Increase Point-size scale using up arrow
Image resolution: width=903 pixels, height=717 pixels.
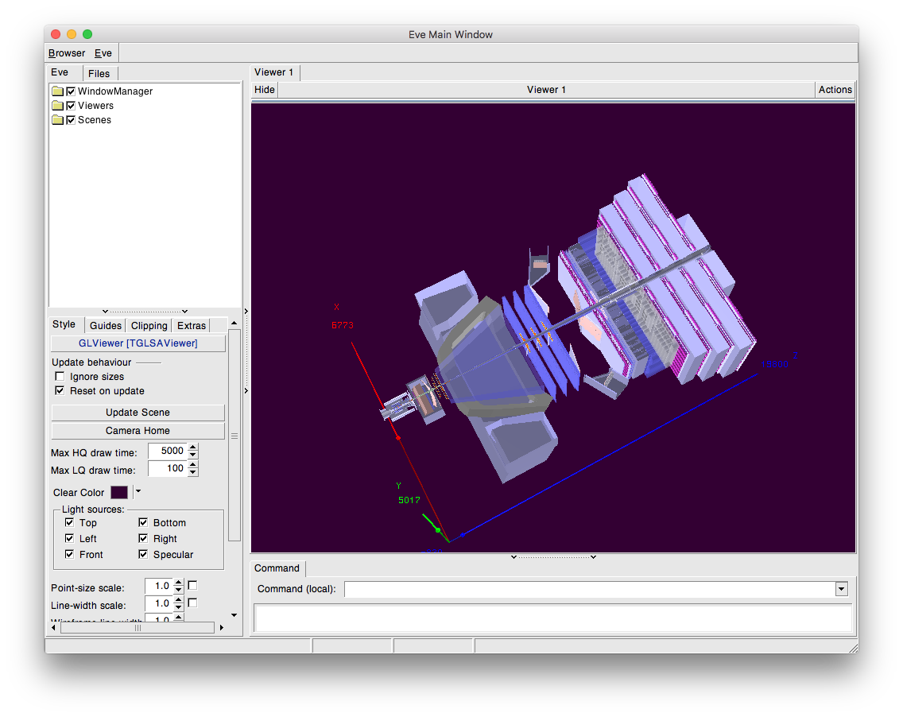178,583
